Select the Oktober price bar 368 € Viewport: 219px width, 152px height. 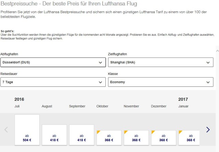coord(109,138)
